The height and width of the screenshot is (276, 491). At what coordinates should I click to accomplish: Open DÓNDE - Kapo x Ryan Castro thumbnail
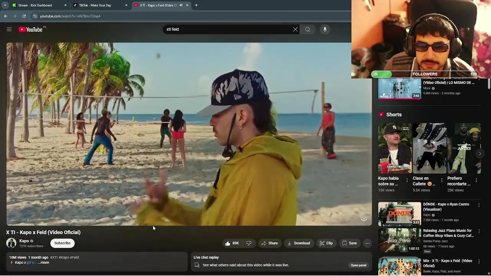click(x=400, y=214)
